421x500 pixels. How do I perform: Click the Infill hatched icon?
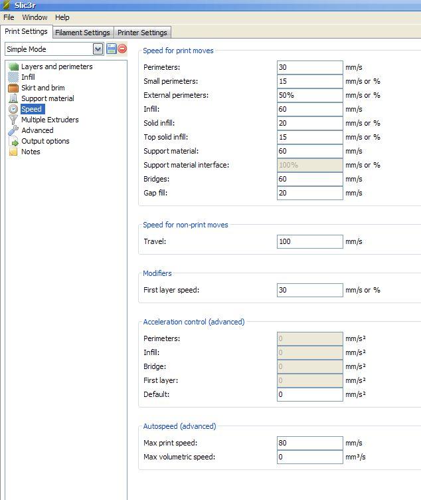[x=13, y=77]
